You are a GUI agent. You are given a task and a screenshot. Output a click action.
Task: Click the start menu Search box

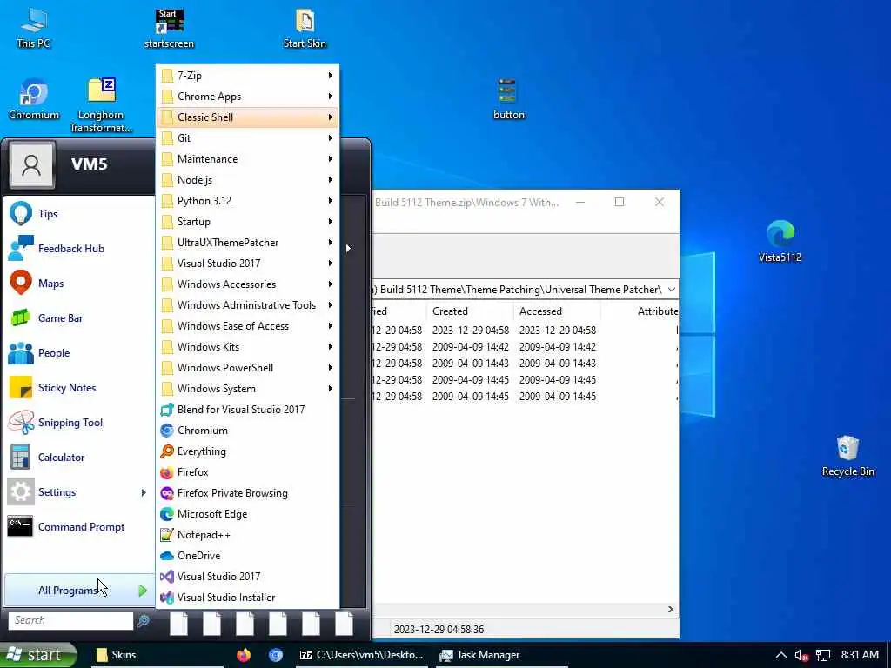(x=70, y=620)
